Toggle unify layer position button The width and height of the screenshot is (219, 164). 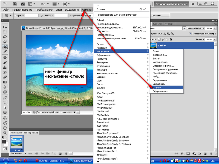pyautogui.click(x=165, y=34)
